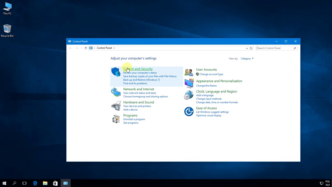The width and height of the screenshot is (332, 187).
Task: Click the search magnifier icon in Control Panel
Action: pyautogui.click(x=295, y=48)
